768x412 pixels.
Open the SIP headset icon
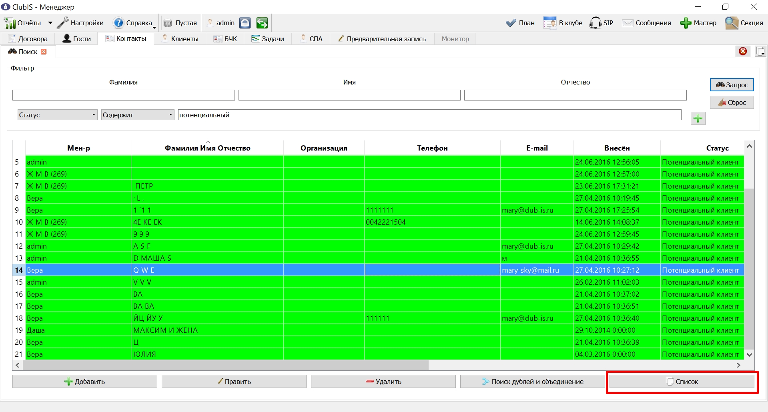595,23
